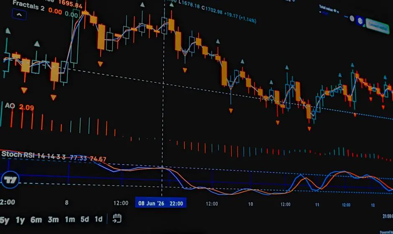Click the Stoch RSI value 77.33
Screen dimensions: 393x234
point(78,158)
